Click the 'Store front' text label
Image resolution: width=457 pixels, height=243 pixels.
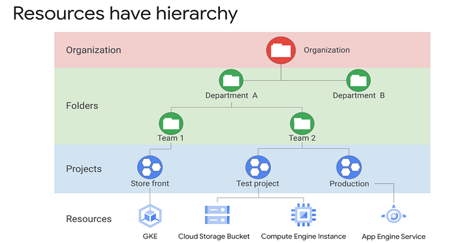150,184
